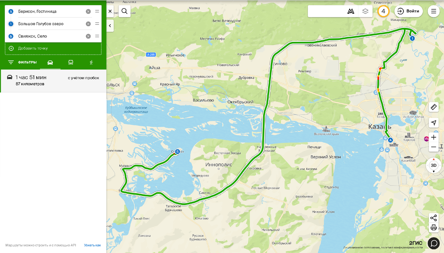Zoom out with the minus button
Screen dimensions: 444x253
tap(434, 147)
